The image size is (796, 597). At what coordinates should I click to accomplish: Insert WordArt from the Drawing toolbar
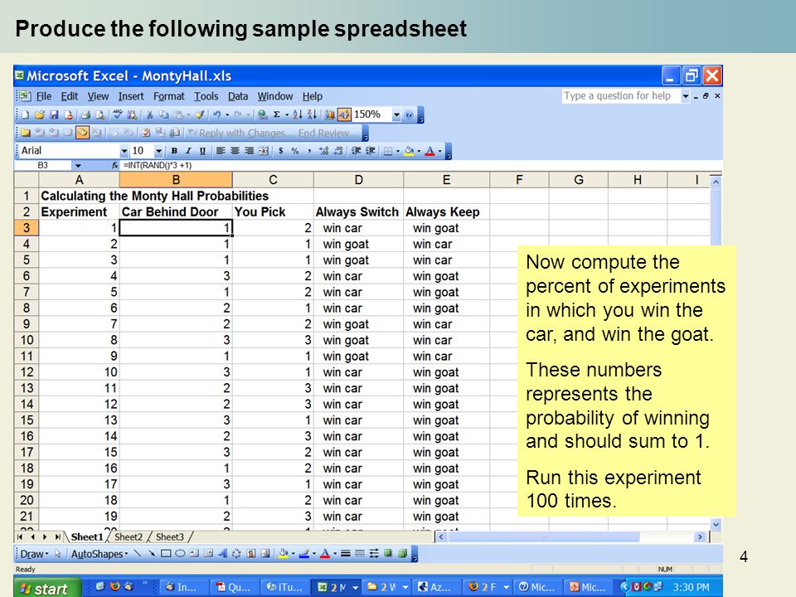tap(223, 553)
